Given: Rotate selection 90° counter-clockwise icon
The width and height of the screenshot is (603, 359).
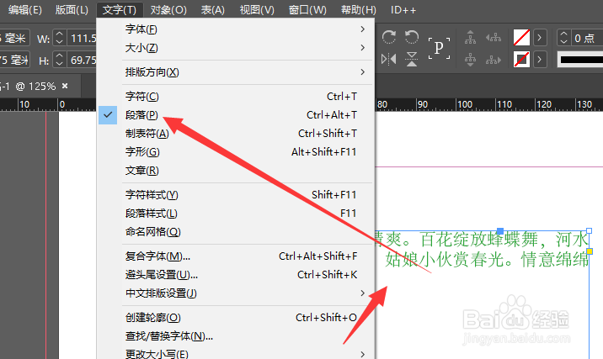Looking at the screenshot, I should (x=412, y=37).
